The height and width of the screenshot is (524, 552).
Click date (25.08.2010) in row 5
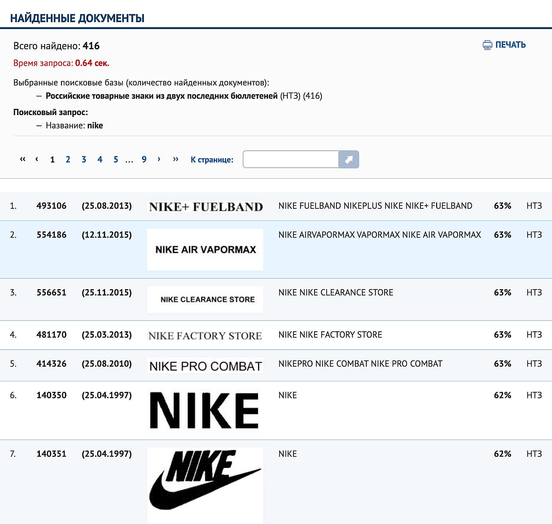[x=107, y=364]
